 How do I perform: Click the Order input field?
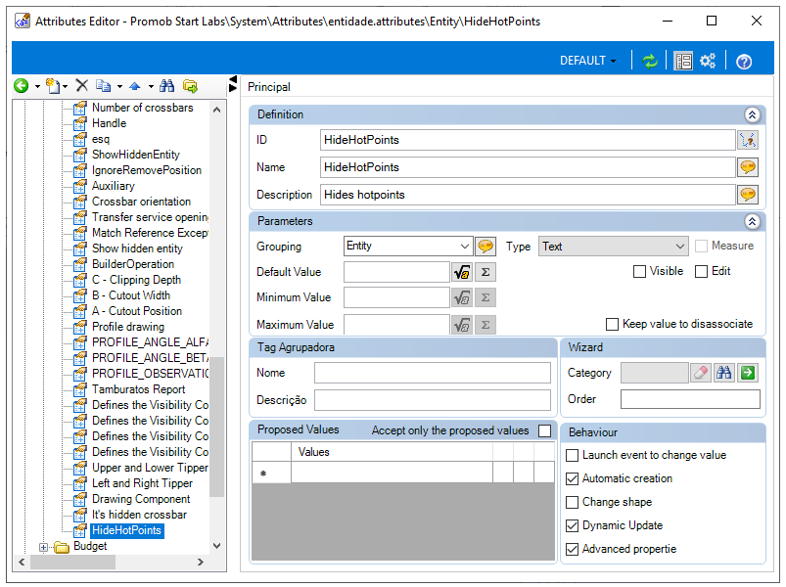click(690, 400)
